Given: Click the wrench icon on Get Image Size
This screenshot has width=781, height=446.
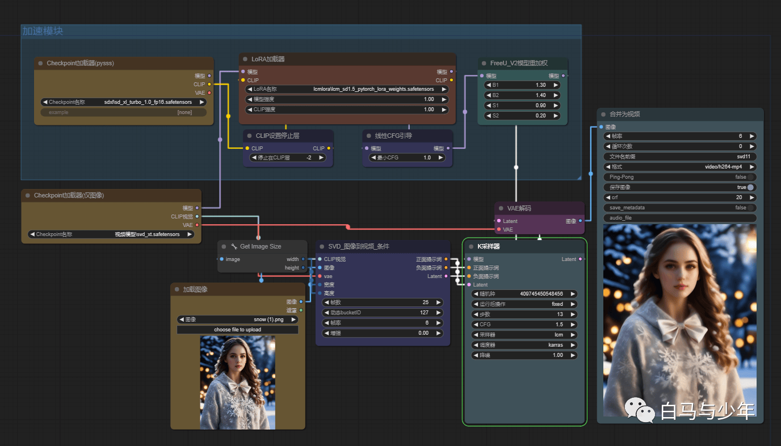Looking at the screenshot, I should pos(234,246).
